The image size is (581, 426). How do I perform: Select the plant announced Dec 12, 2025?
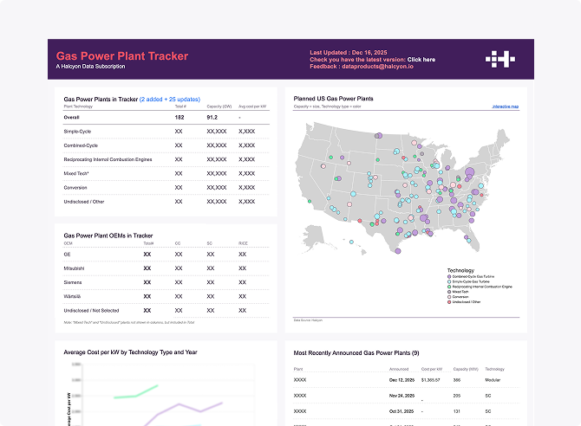tap(404, 380)
